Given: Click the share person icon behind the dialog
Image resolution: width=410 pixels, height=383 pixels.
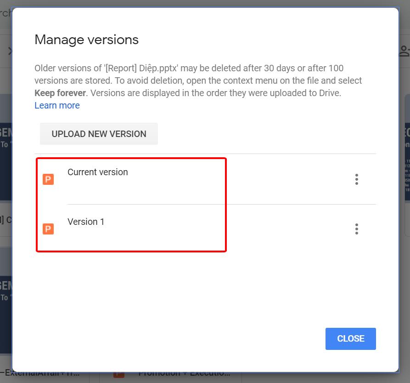Looking at the screenshot, I should click(x=404, y=51).
